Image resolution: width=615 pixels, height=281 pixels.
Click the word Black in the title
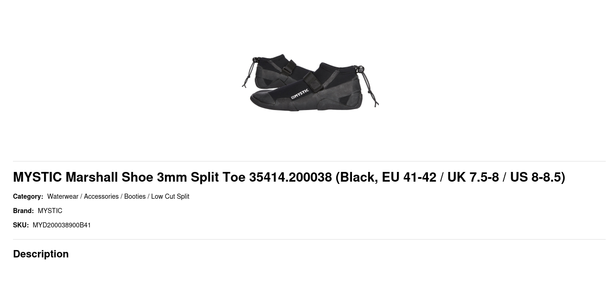coord(359,177)
